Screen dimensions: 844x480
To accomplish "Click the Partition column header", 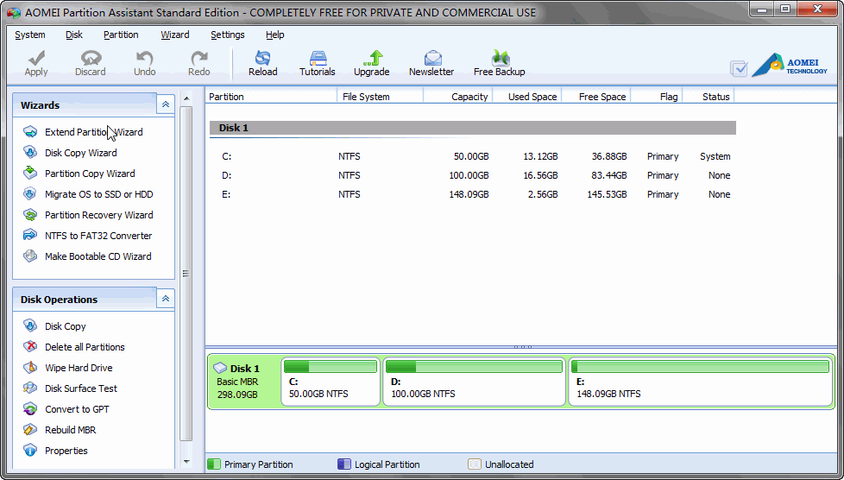I will point(271,97).
